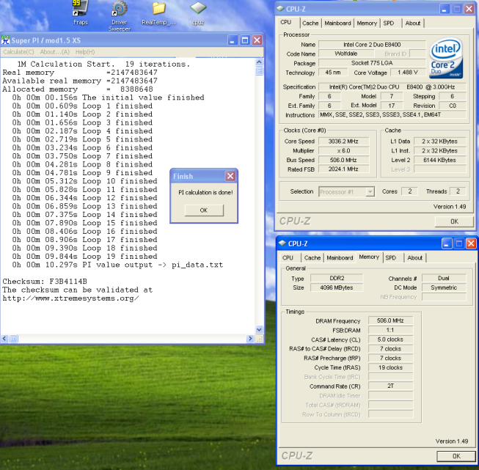The image size is (479, 470).
Task: Click Super PI horizontal scrollbar thumb
Action: 14,338
